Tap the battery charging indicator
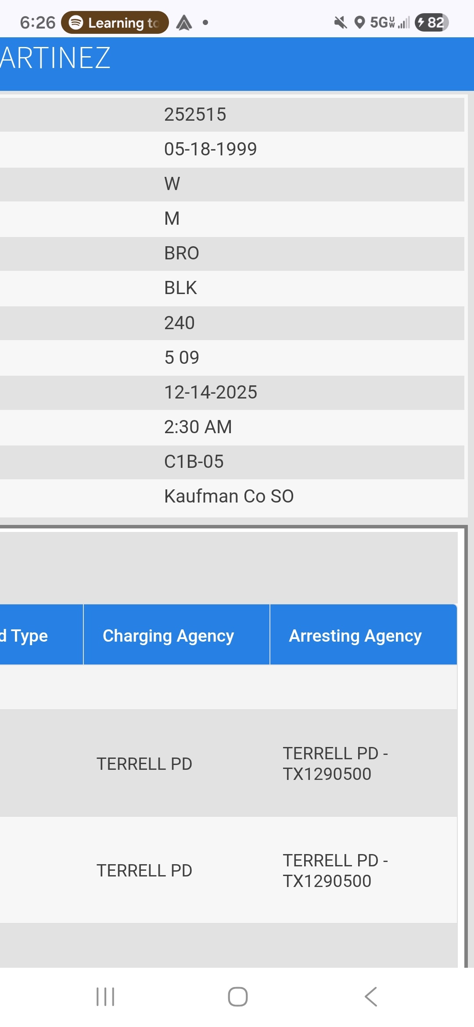 click(x=431, y=22)
